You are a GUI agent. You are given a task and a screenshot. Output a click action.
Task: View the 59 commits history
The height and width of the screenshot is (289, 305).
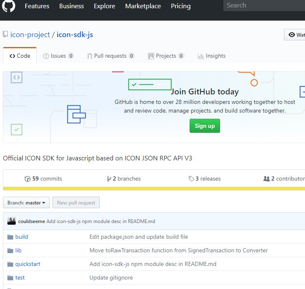pos(43,179)
